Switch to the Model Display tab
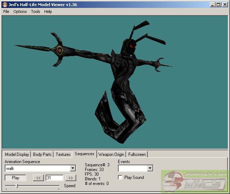 pos(17,154)
